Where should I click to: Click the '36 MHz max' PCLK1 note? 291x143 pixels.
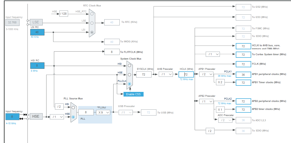coord(224,76)
